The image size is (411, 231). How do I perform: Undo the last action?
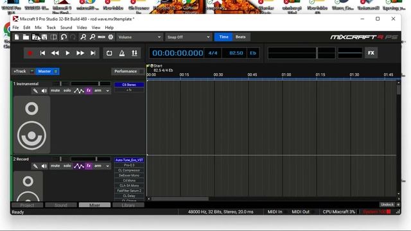(x=64, y=37)
